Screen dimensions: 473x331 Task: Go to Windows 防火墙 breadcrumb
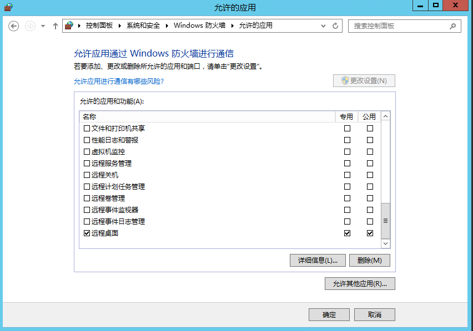(200, 26)
